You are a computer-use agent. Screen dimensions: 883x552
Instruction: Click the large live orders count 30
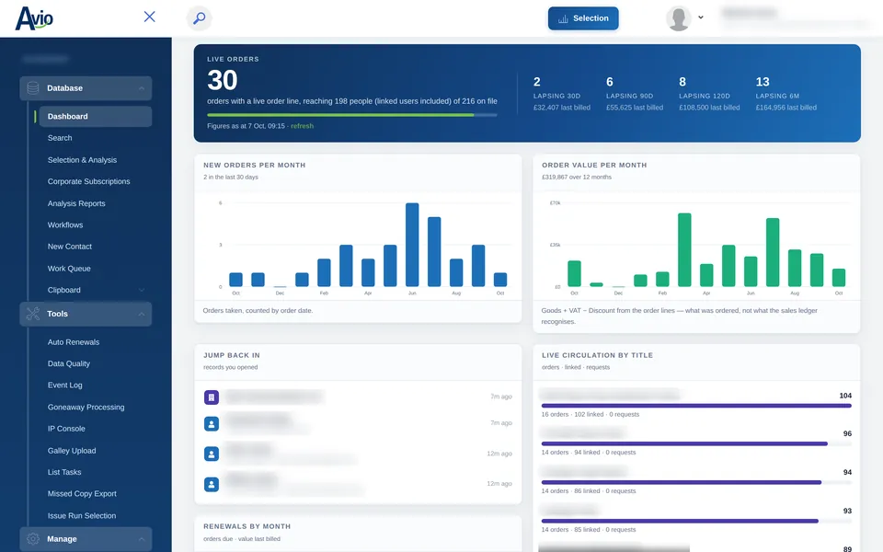tap(223, 81)
